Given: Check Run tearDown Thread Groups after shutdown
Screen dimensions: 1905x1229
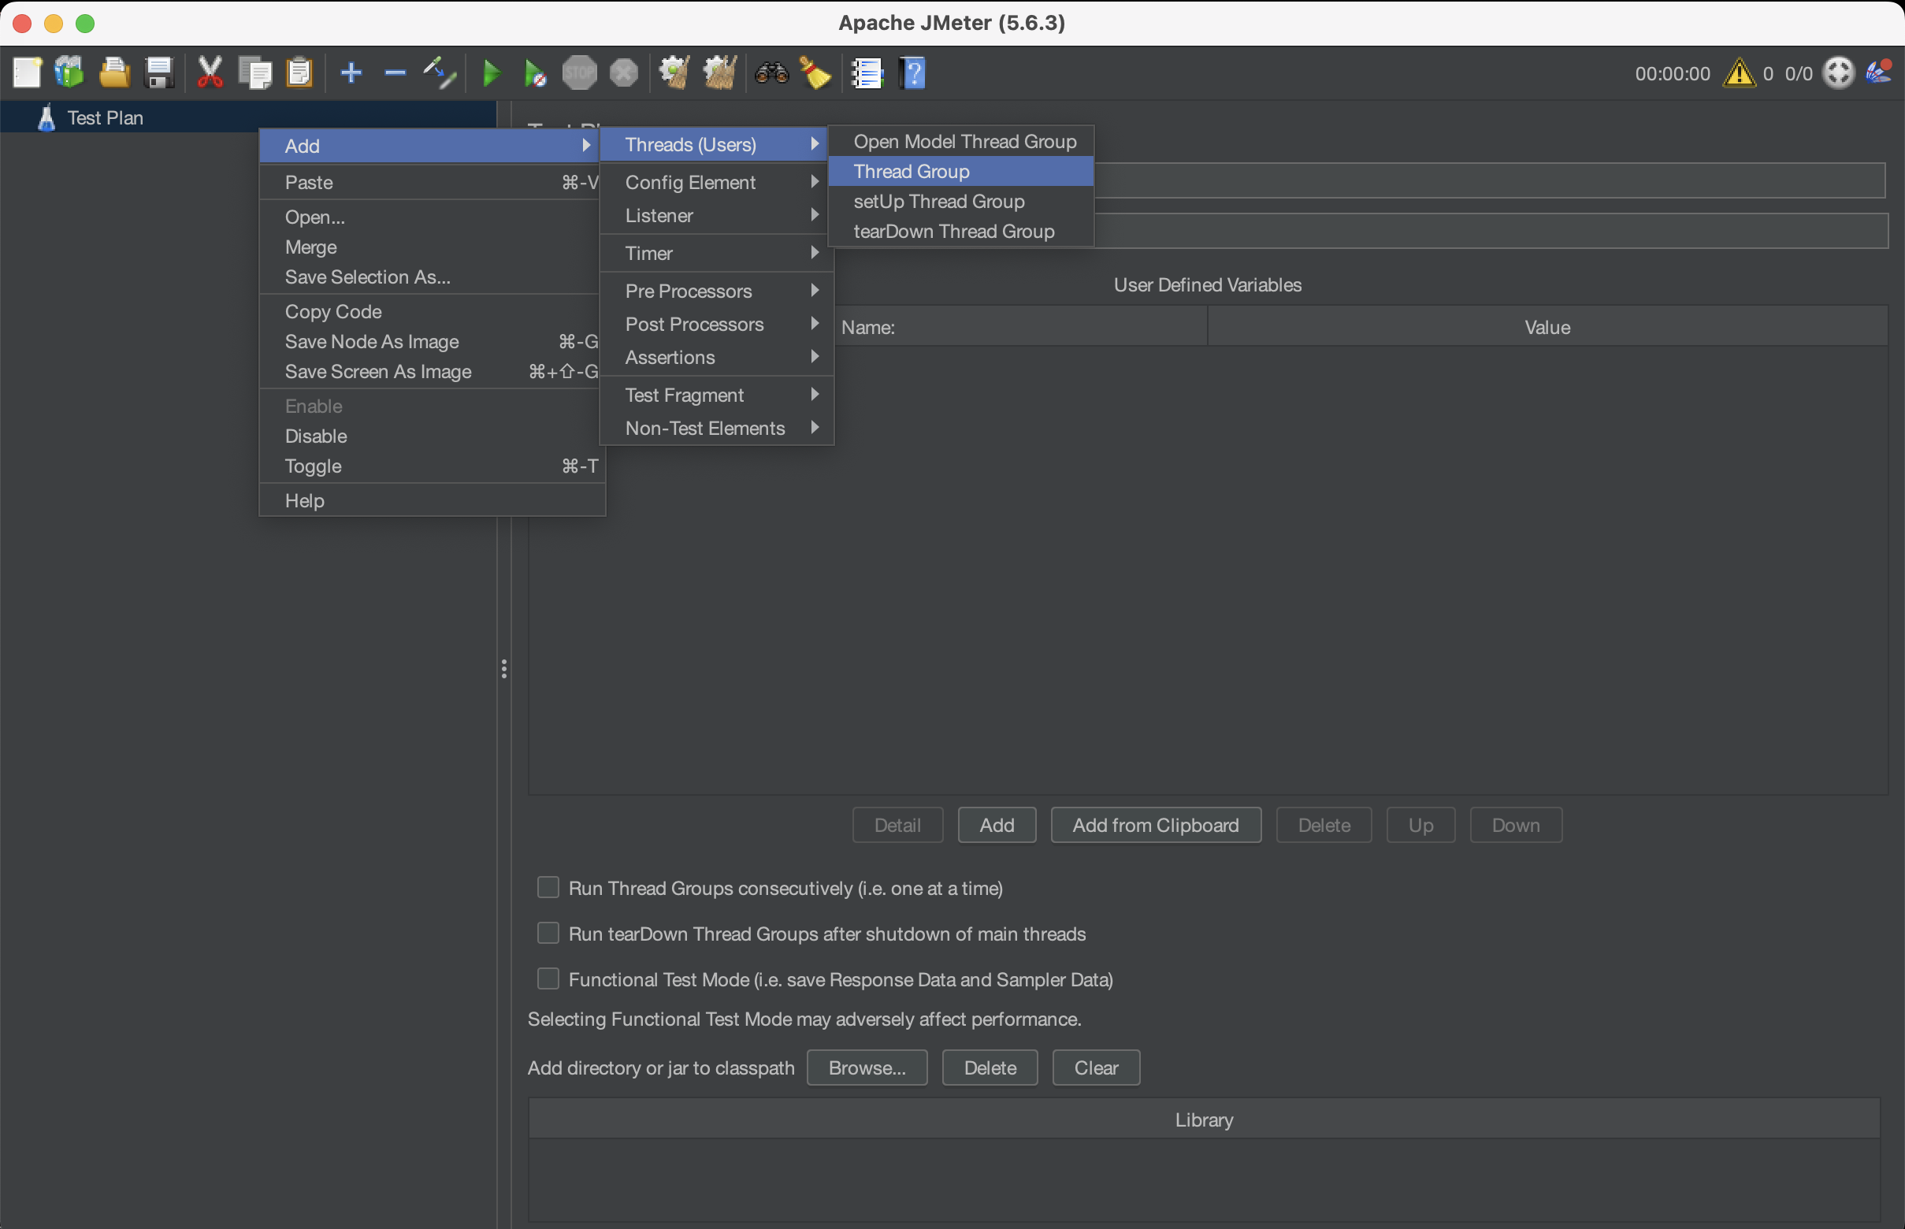Looking at the screenshot, I should (x=548, y=933).
